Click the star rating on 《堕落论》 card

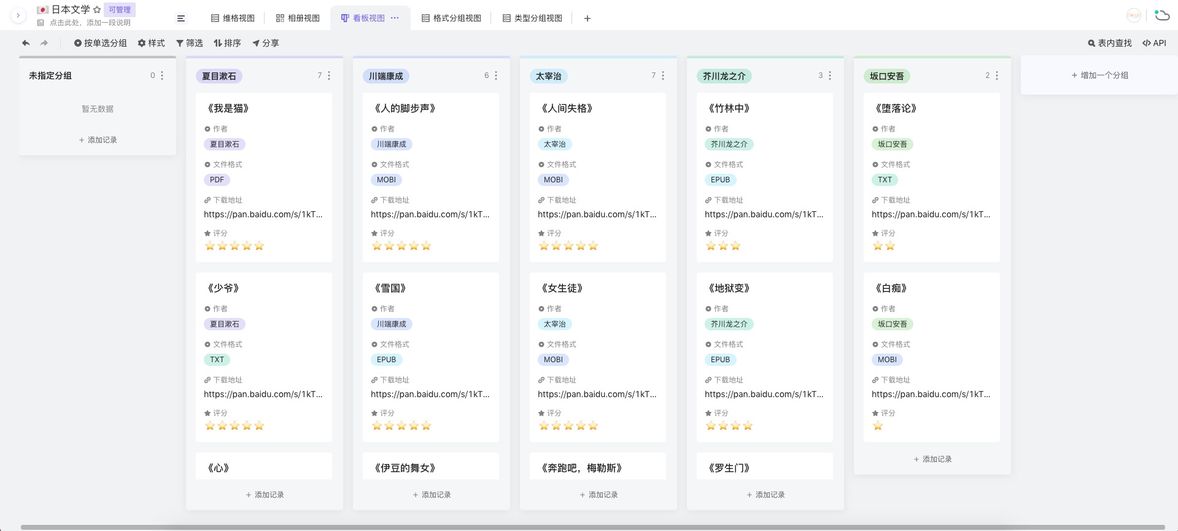884,246
